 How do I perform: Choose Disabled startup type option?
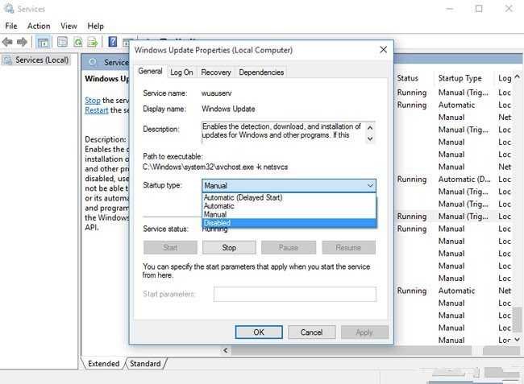[289, 223]
